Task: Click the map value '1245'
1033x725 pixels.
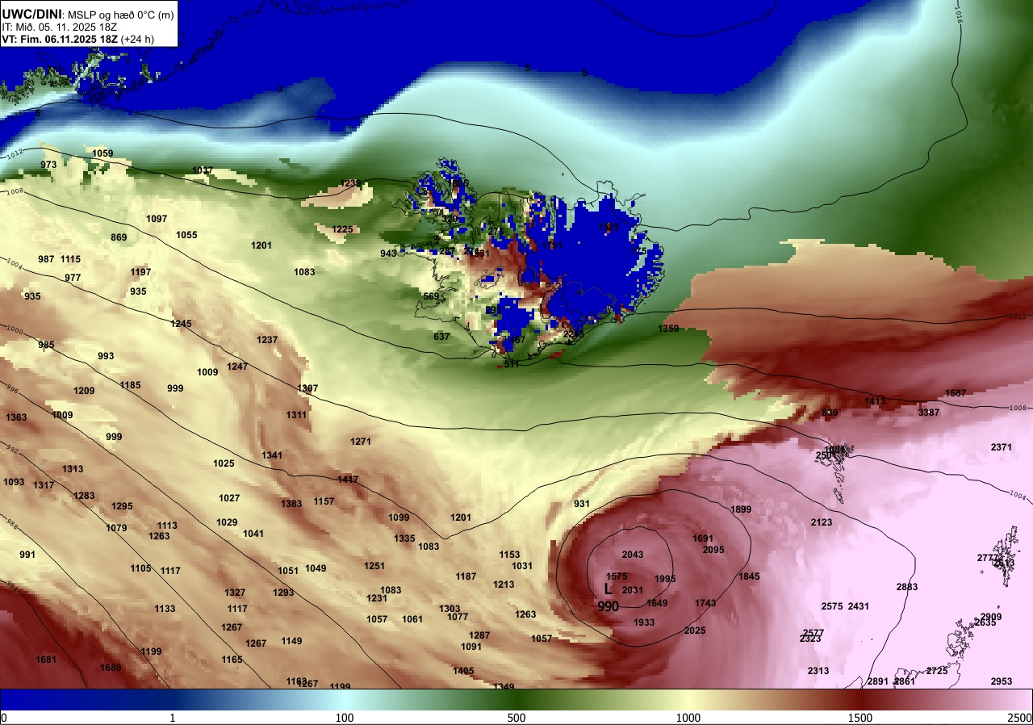Action: [182, 324]
